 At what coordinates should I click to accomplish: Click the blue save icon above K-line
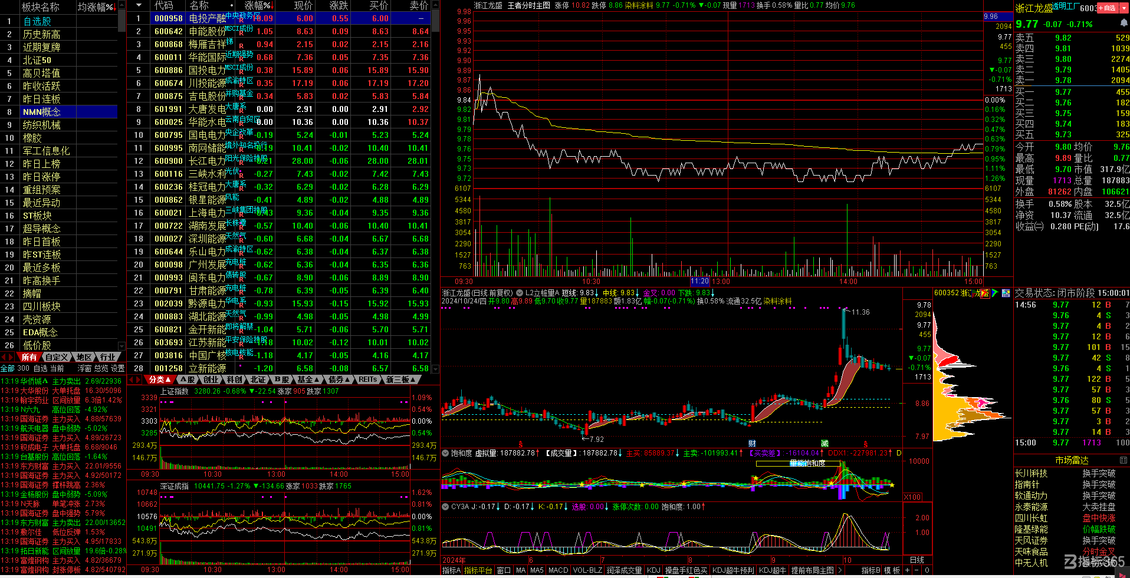pos(1006,293)
